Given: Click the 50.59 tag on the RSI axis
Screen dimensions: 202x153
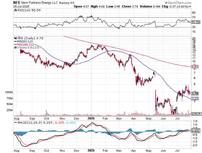Looking at the screenshot, I should [196, 22].
